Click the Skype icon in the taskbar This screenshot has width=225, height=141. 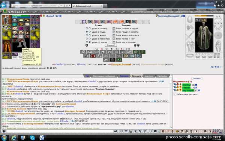[x=32, y=138]
